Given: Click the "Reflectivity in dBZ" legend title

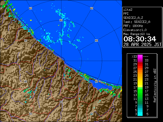Looking at the screenshot, I should [155, 85].
